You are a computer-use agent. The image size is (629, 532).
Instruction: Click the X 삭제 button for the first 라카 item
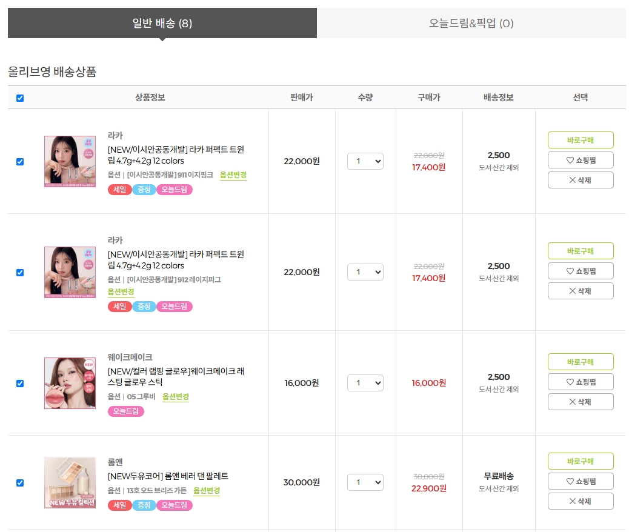pos(581,180)
